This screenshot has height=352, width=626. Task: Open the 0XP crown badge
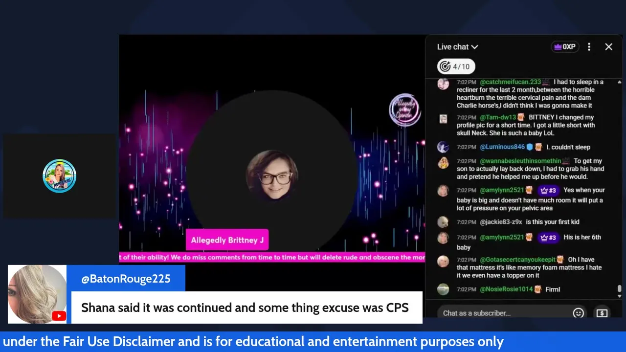tap(565, 47)
